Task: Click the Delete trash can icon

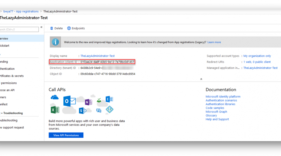Action: [x=52, y=28]
